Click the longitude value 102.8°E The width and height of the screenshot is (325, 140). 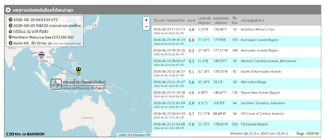pyautogui.click(x=219, y=103)
